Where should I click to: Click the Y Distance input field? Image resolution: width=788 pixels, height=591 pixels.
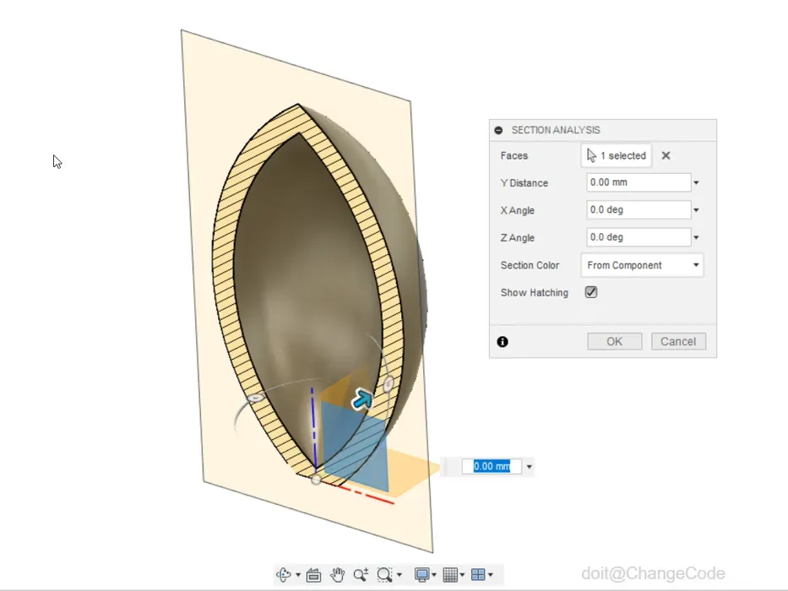click(639, 182)
